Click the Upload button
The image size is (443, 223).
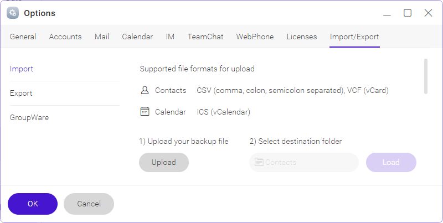[x=164, y=162]
